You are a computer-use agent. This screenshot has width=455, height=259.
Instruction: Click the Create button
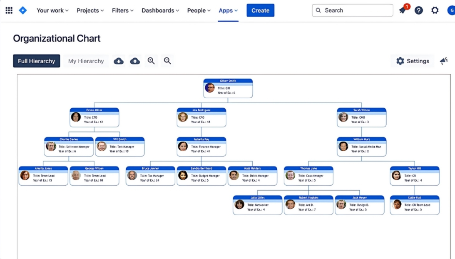260,10
